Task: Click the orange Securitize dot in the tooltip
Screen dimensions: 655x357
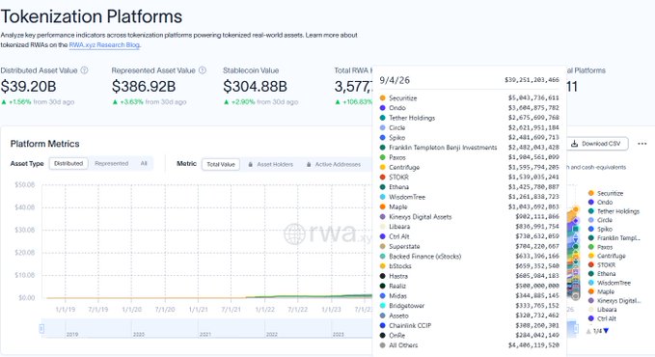Action: pyautogui.click(x=382, y=97)
